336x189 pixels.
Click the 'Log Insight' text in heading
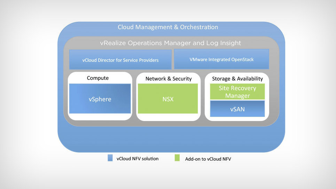(226, 43)
